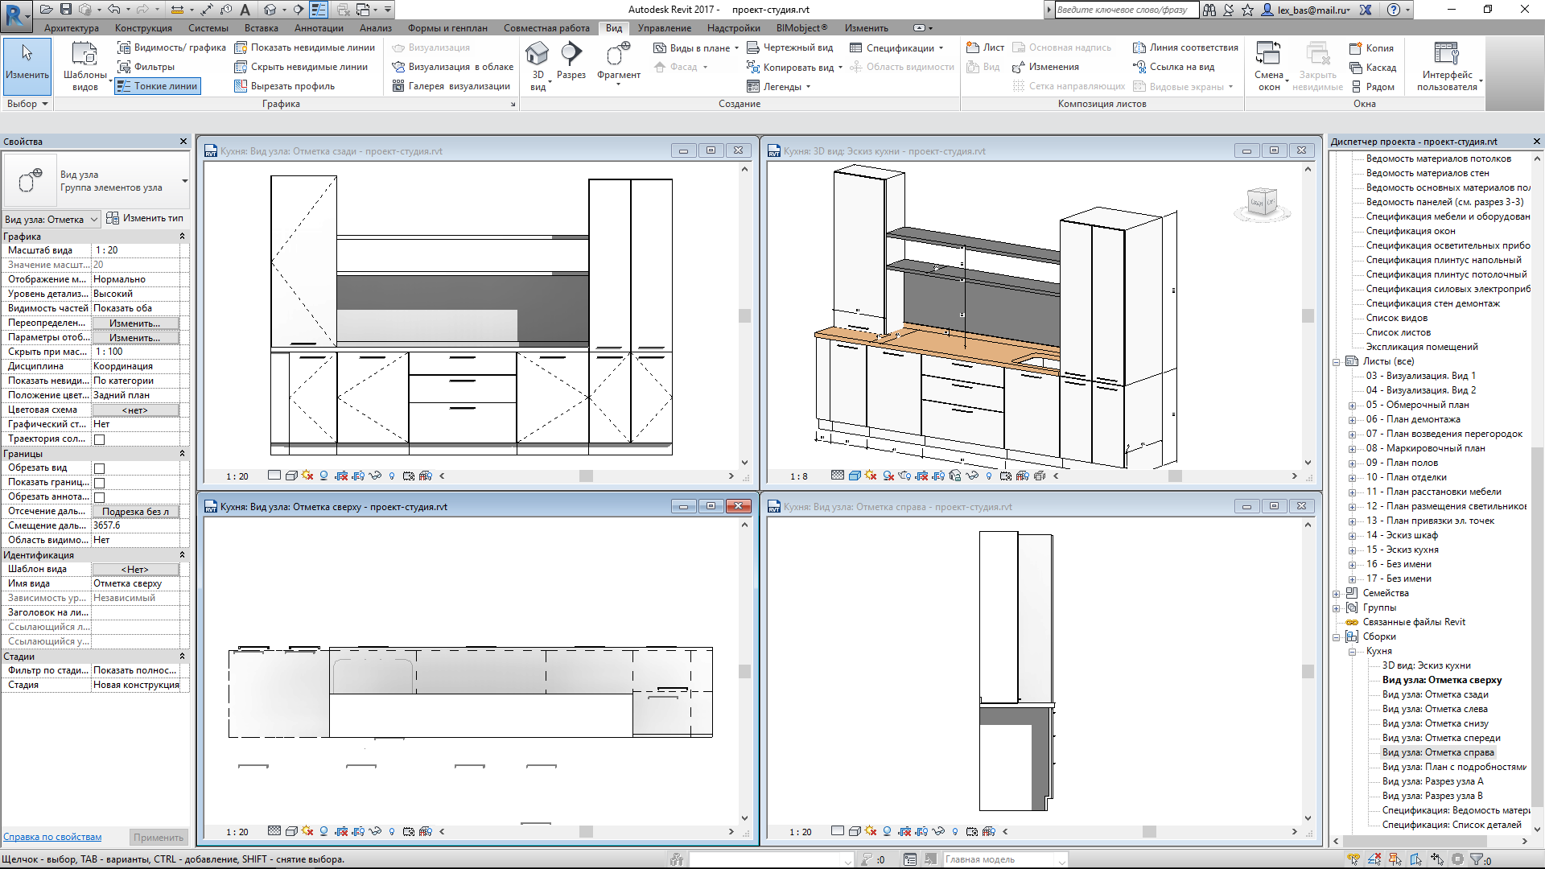This screenshot has height=869, width=1545.
Task: Click Скрыть невидимые линии tool
Action: click(301, 67)
